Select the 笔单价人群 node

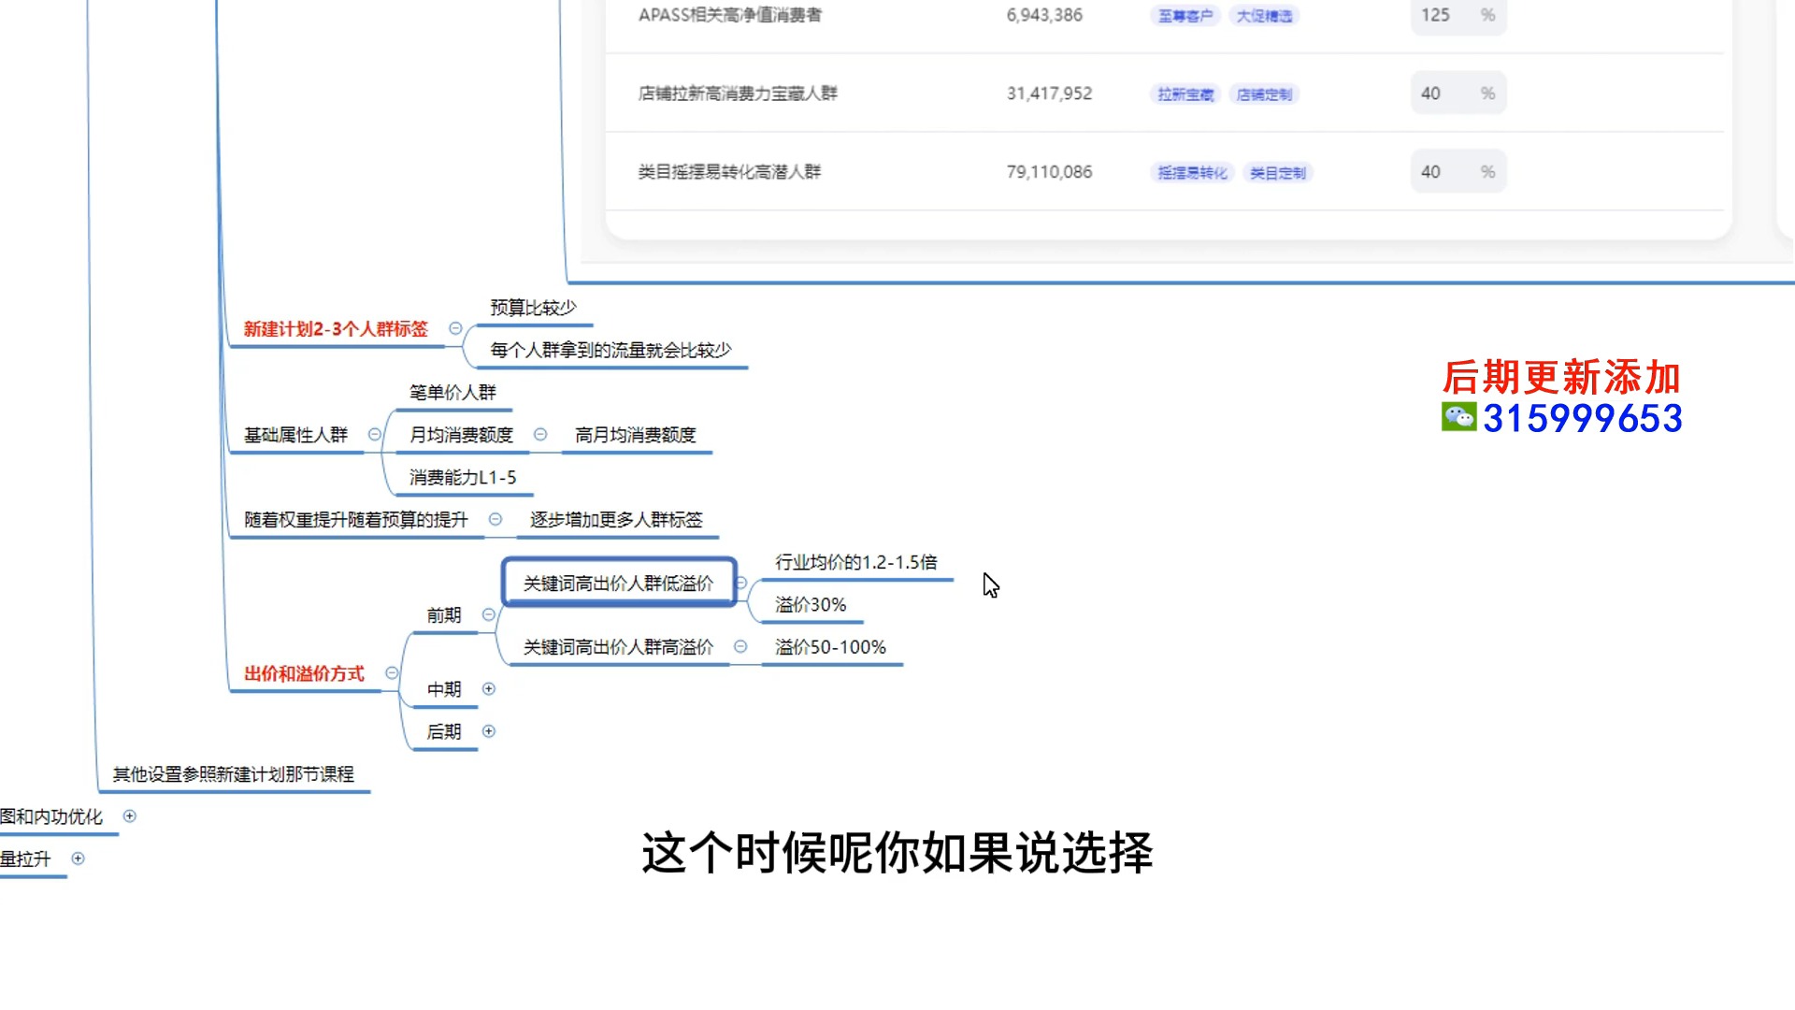click(452, 393)
